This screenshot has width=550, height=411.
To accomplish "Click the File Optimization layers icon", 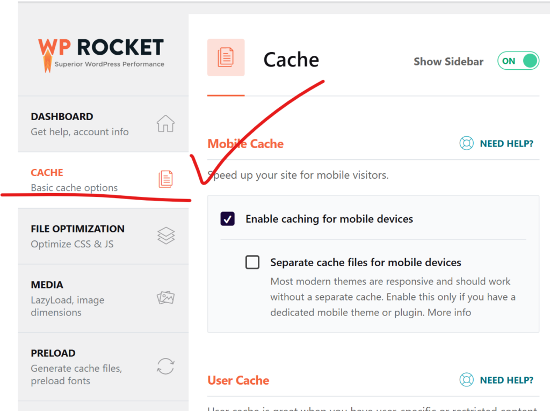I will click(x=166, y=236).
